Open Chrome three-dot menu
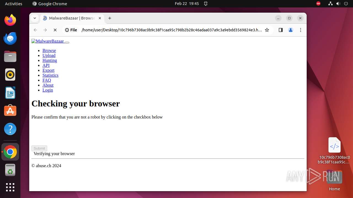The width and height of the screenshot is (353, 198). coord(301,30)
